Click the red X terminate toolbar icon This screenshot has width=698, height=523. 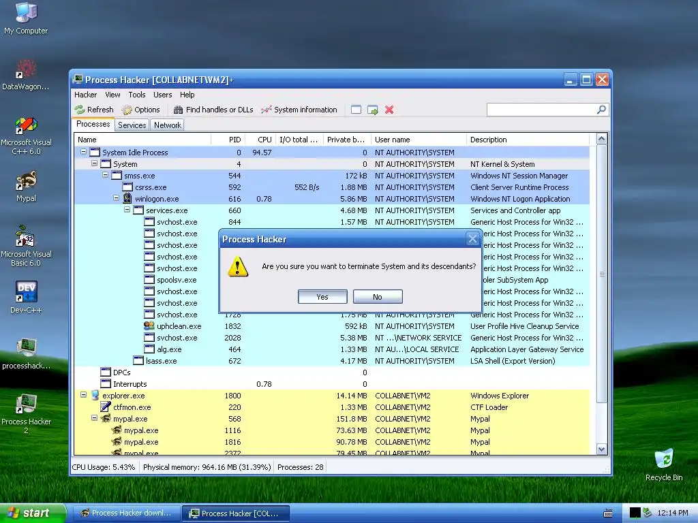389,110
